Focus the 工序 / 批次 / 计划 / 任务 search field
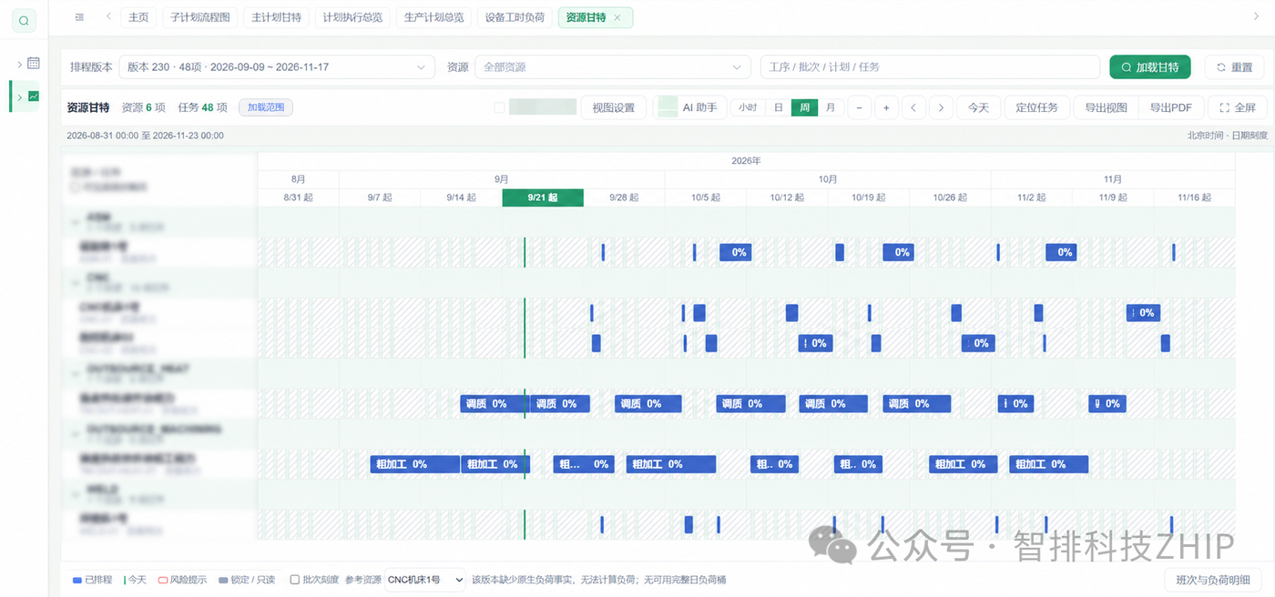This screenshot has width=1275, height=597. (930, 67)
